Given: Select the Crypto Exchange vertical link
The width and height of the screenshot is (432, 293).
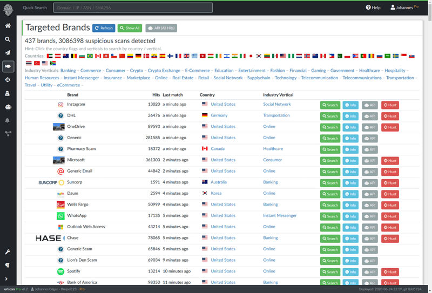Looking at the screenshot, I should 164,71.
